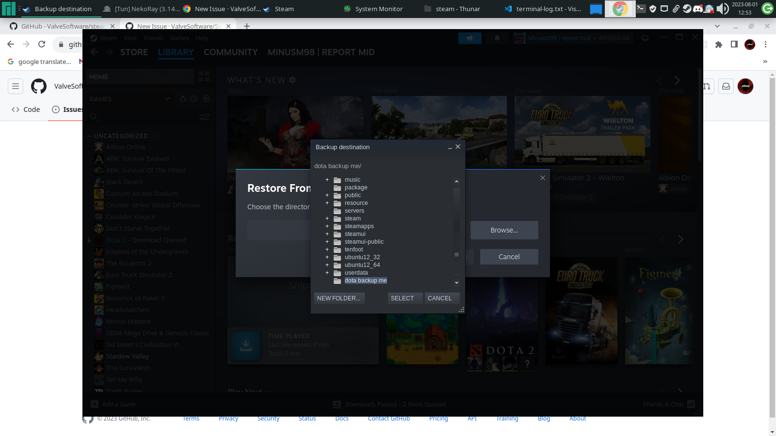The height and width of the screenshot is (436, 776).
Task: Open the What's New settings gear
Action: (x=292, y=80)
